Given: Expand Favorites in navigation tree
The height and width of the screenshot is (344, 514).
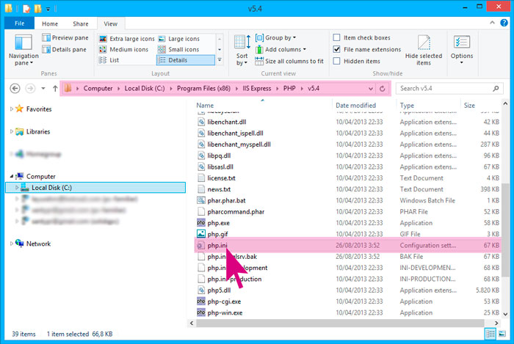Looking at the screenshot, I should 11,109.
